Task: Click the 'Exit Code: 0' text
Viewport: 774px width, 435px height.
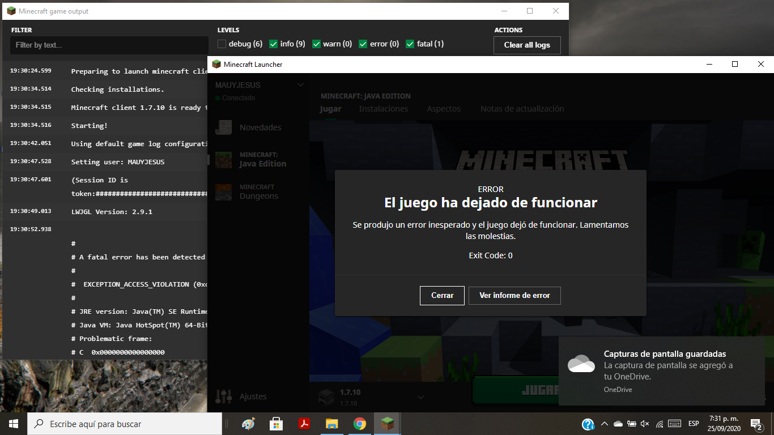Action: point(491,255)
